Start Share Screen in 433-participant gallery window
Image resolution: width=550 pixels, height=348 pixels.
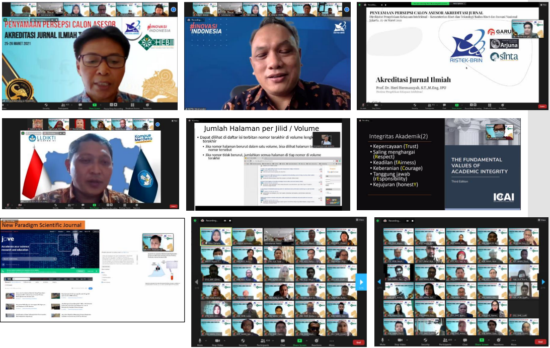point(482,341)
